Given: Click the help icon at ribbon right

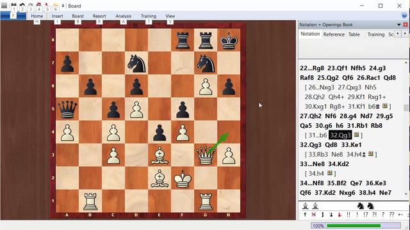Looking at the screenshot, I should [404, 15].
